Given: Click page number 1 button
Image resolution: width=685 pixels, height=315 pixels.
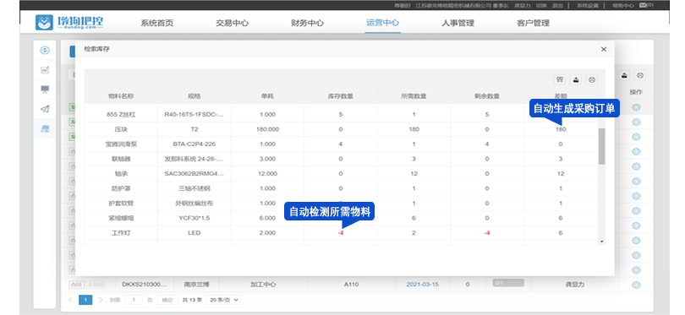Looking at the screenshot, I should (85, 300).
